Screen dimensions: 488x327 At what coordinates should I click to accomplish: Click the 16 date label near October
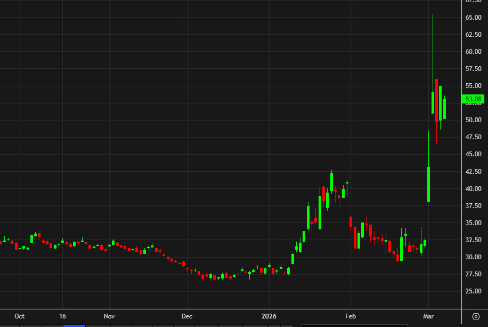[62, 316]
